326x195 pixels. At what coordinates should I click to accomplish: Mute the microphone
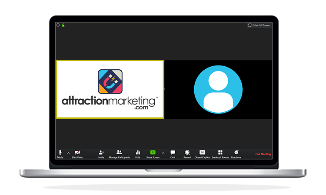tap(60, 154)
